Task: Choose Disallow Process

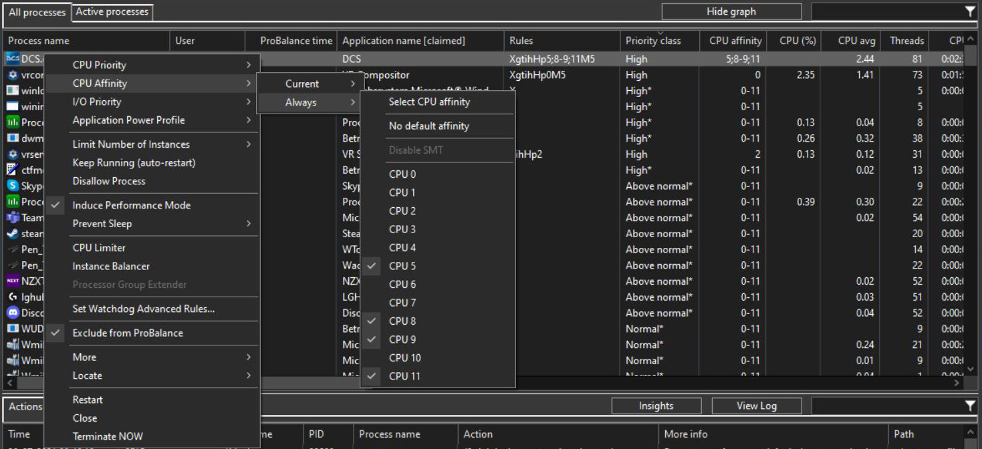Action: [152, 181]
